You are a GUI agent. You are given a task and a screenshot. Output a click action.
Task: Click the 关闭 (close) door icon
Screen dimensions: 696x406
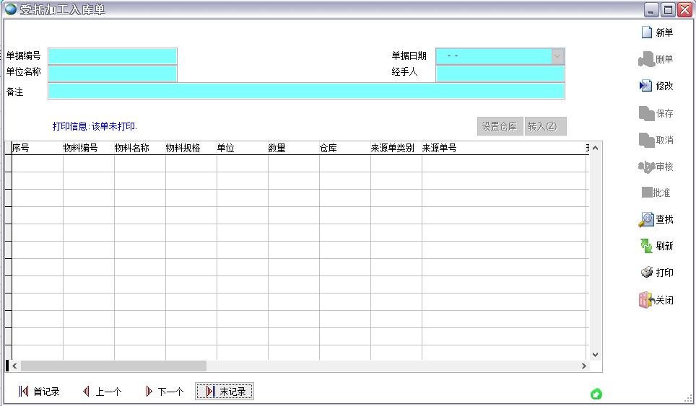646,300
